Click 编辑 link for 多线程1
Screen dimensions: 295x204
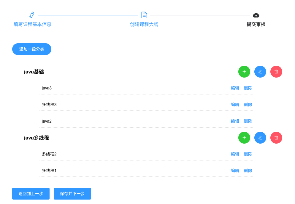pos(235,171)
